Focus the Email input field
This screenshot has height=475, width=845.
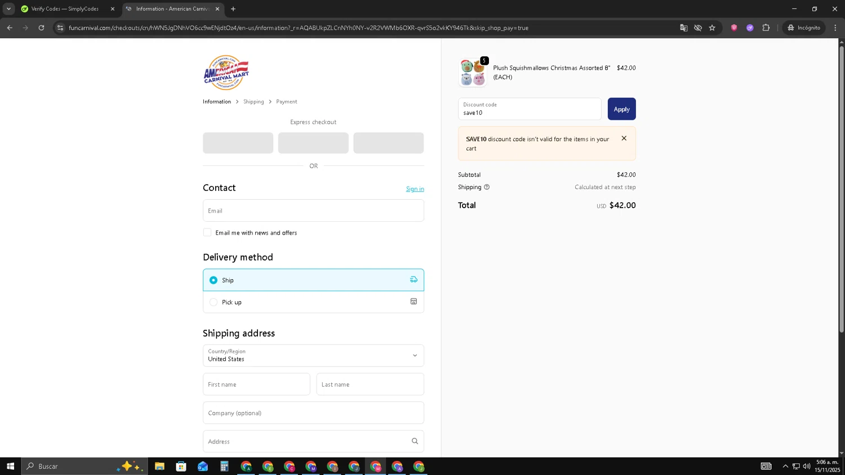point(313,210)
